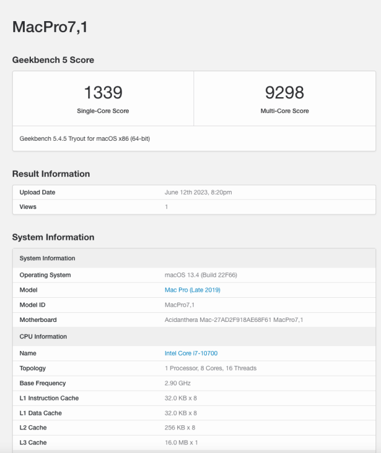The width and height of the screenshot is (381, 453).
Task: Click the Base Frequency label
Action: click(42, 383)
